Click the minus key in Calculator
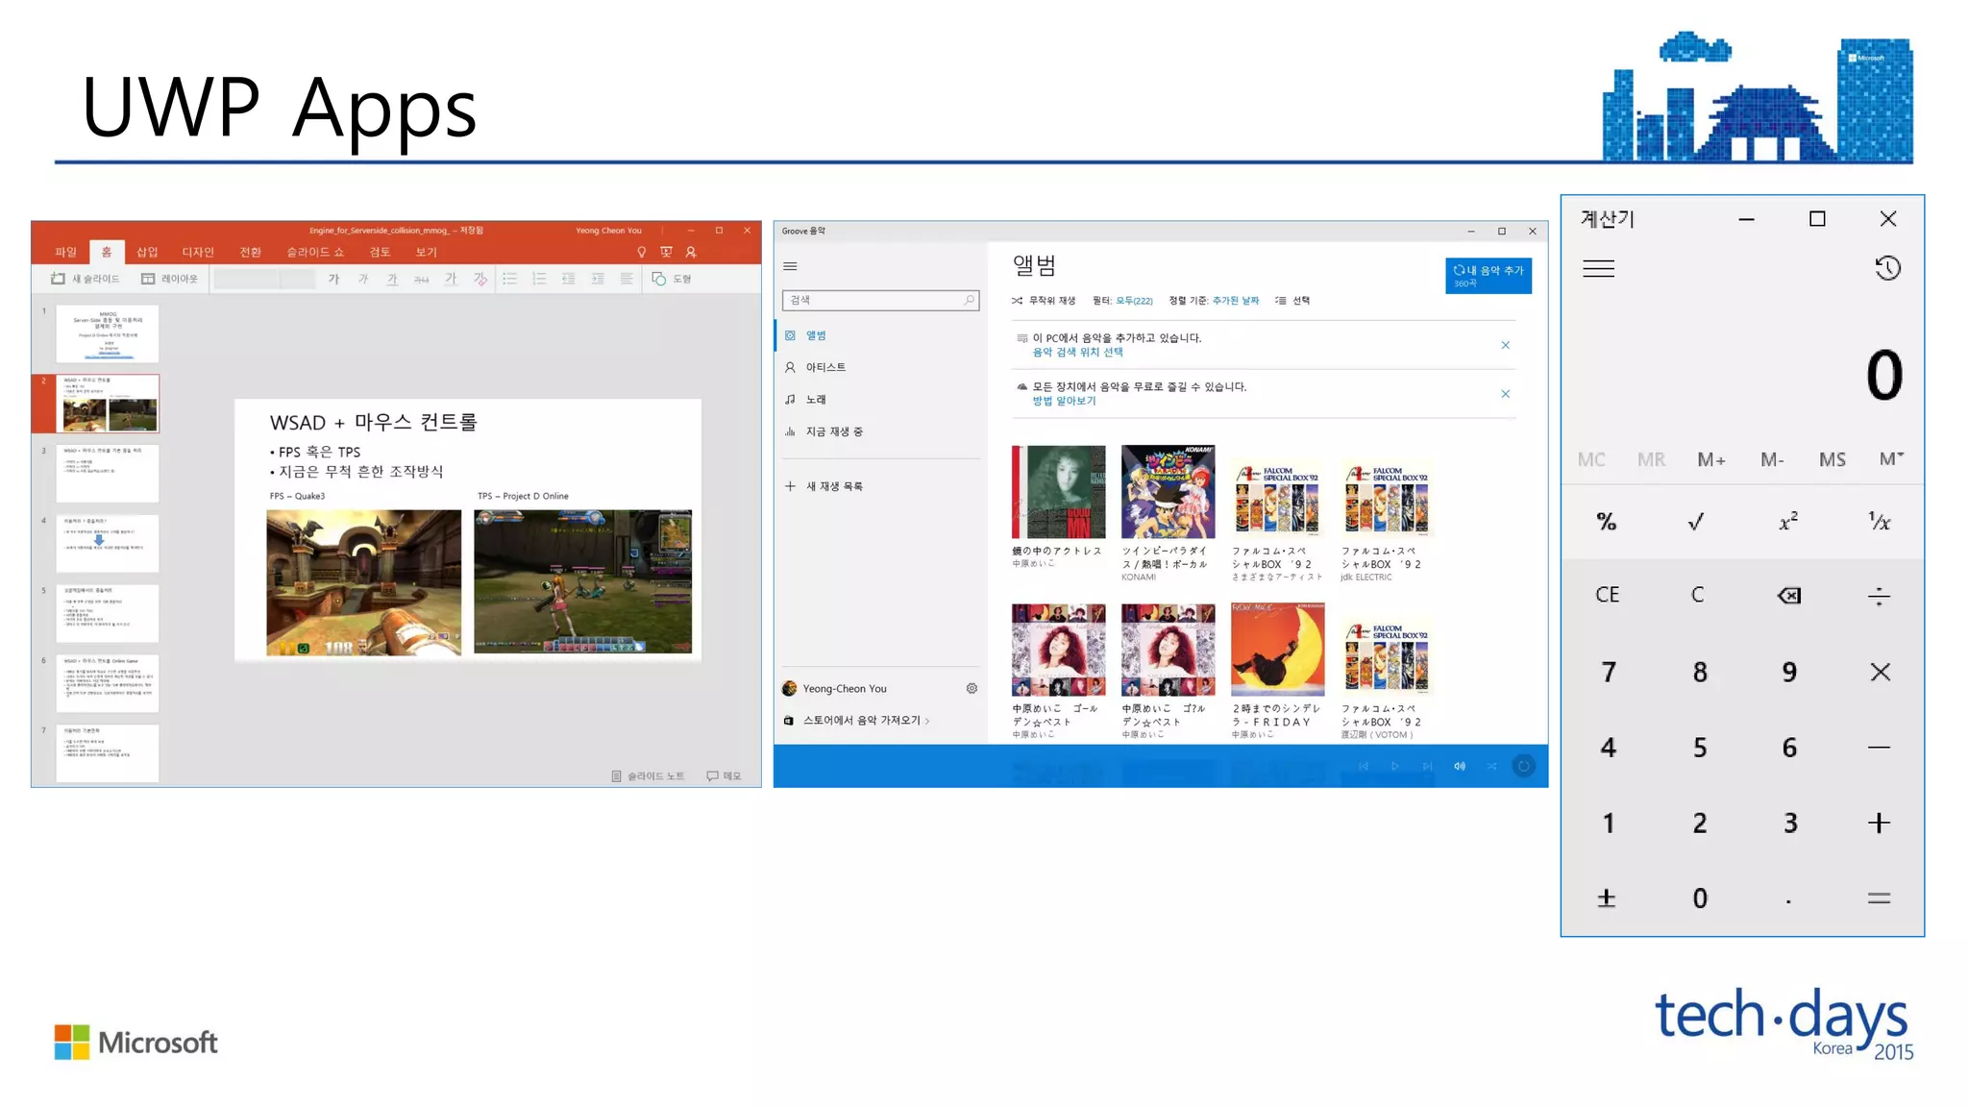The height and width of the screenshot is (1107, 1968). (1880, 748)
